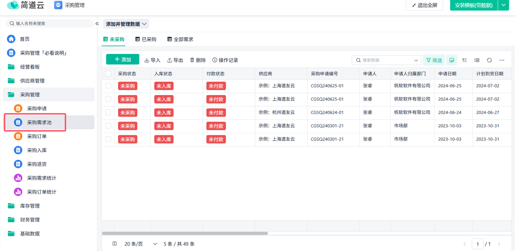Click the field display settings icon
515x251 pixels.
tap(477, 60)
